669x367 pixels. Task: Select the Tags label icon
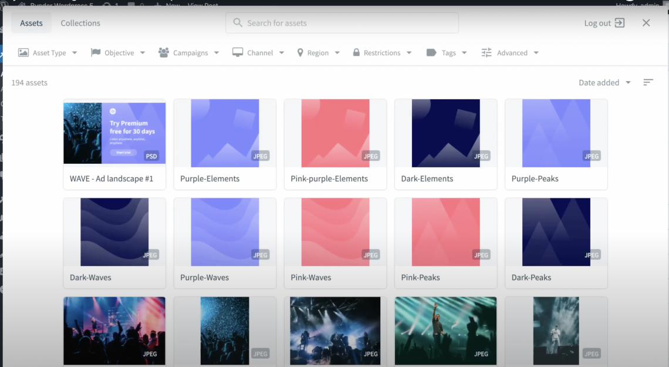click(x=432, y=52)
